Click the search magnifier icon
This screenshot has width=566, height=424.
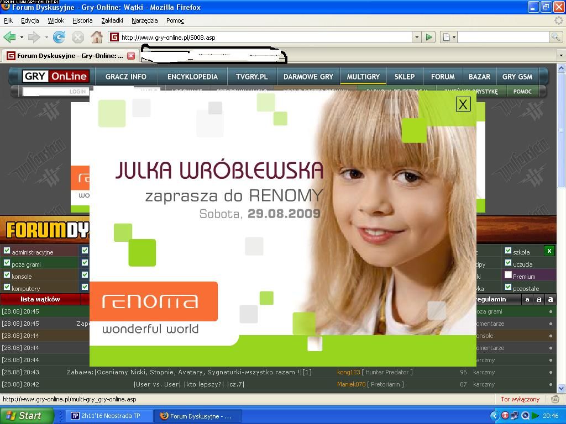pyautogui.click(x=555, y=37)
